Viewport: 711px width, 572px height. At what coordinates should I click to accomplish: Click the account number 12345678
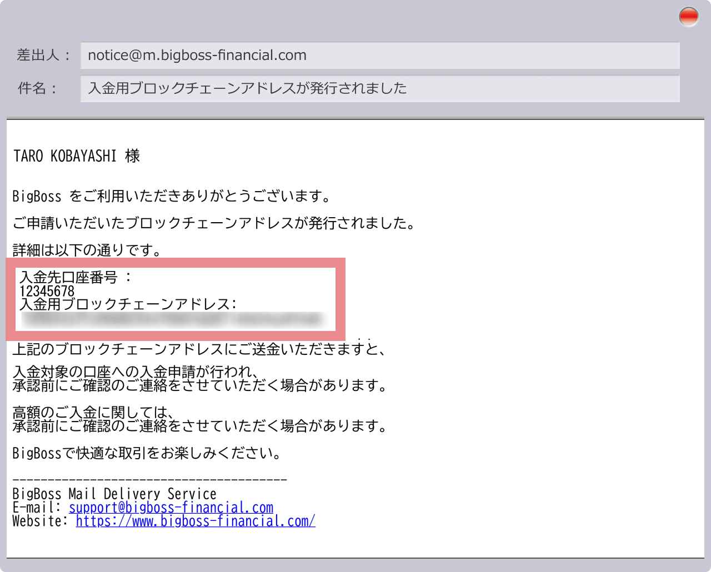click(47, 291)
